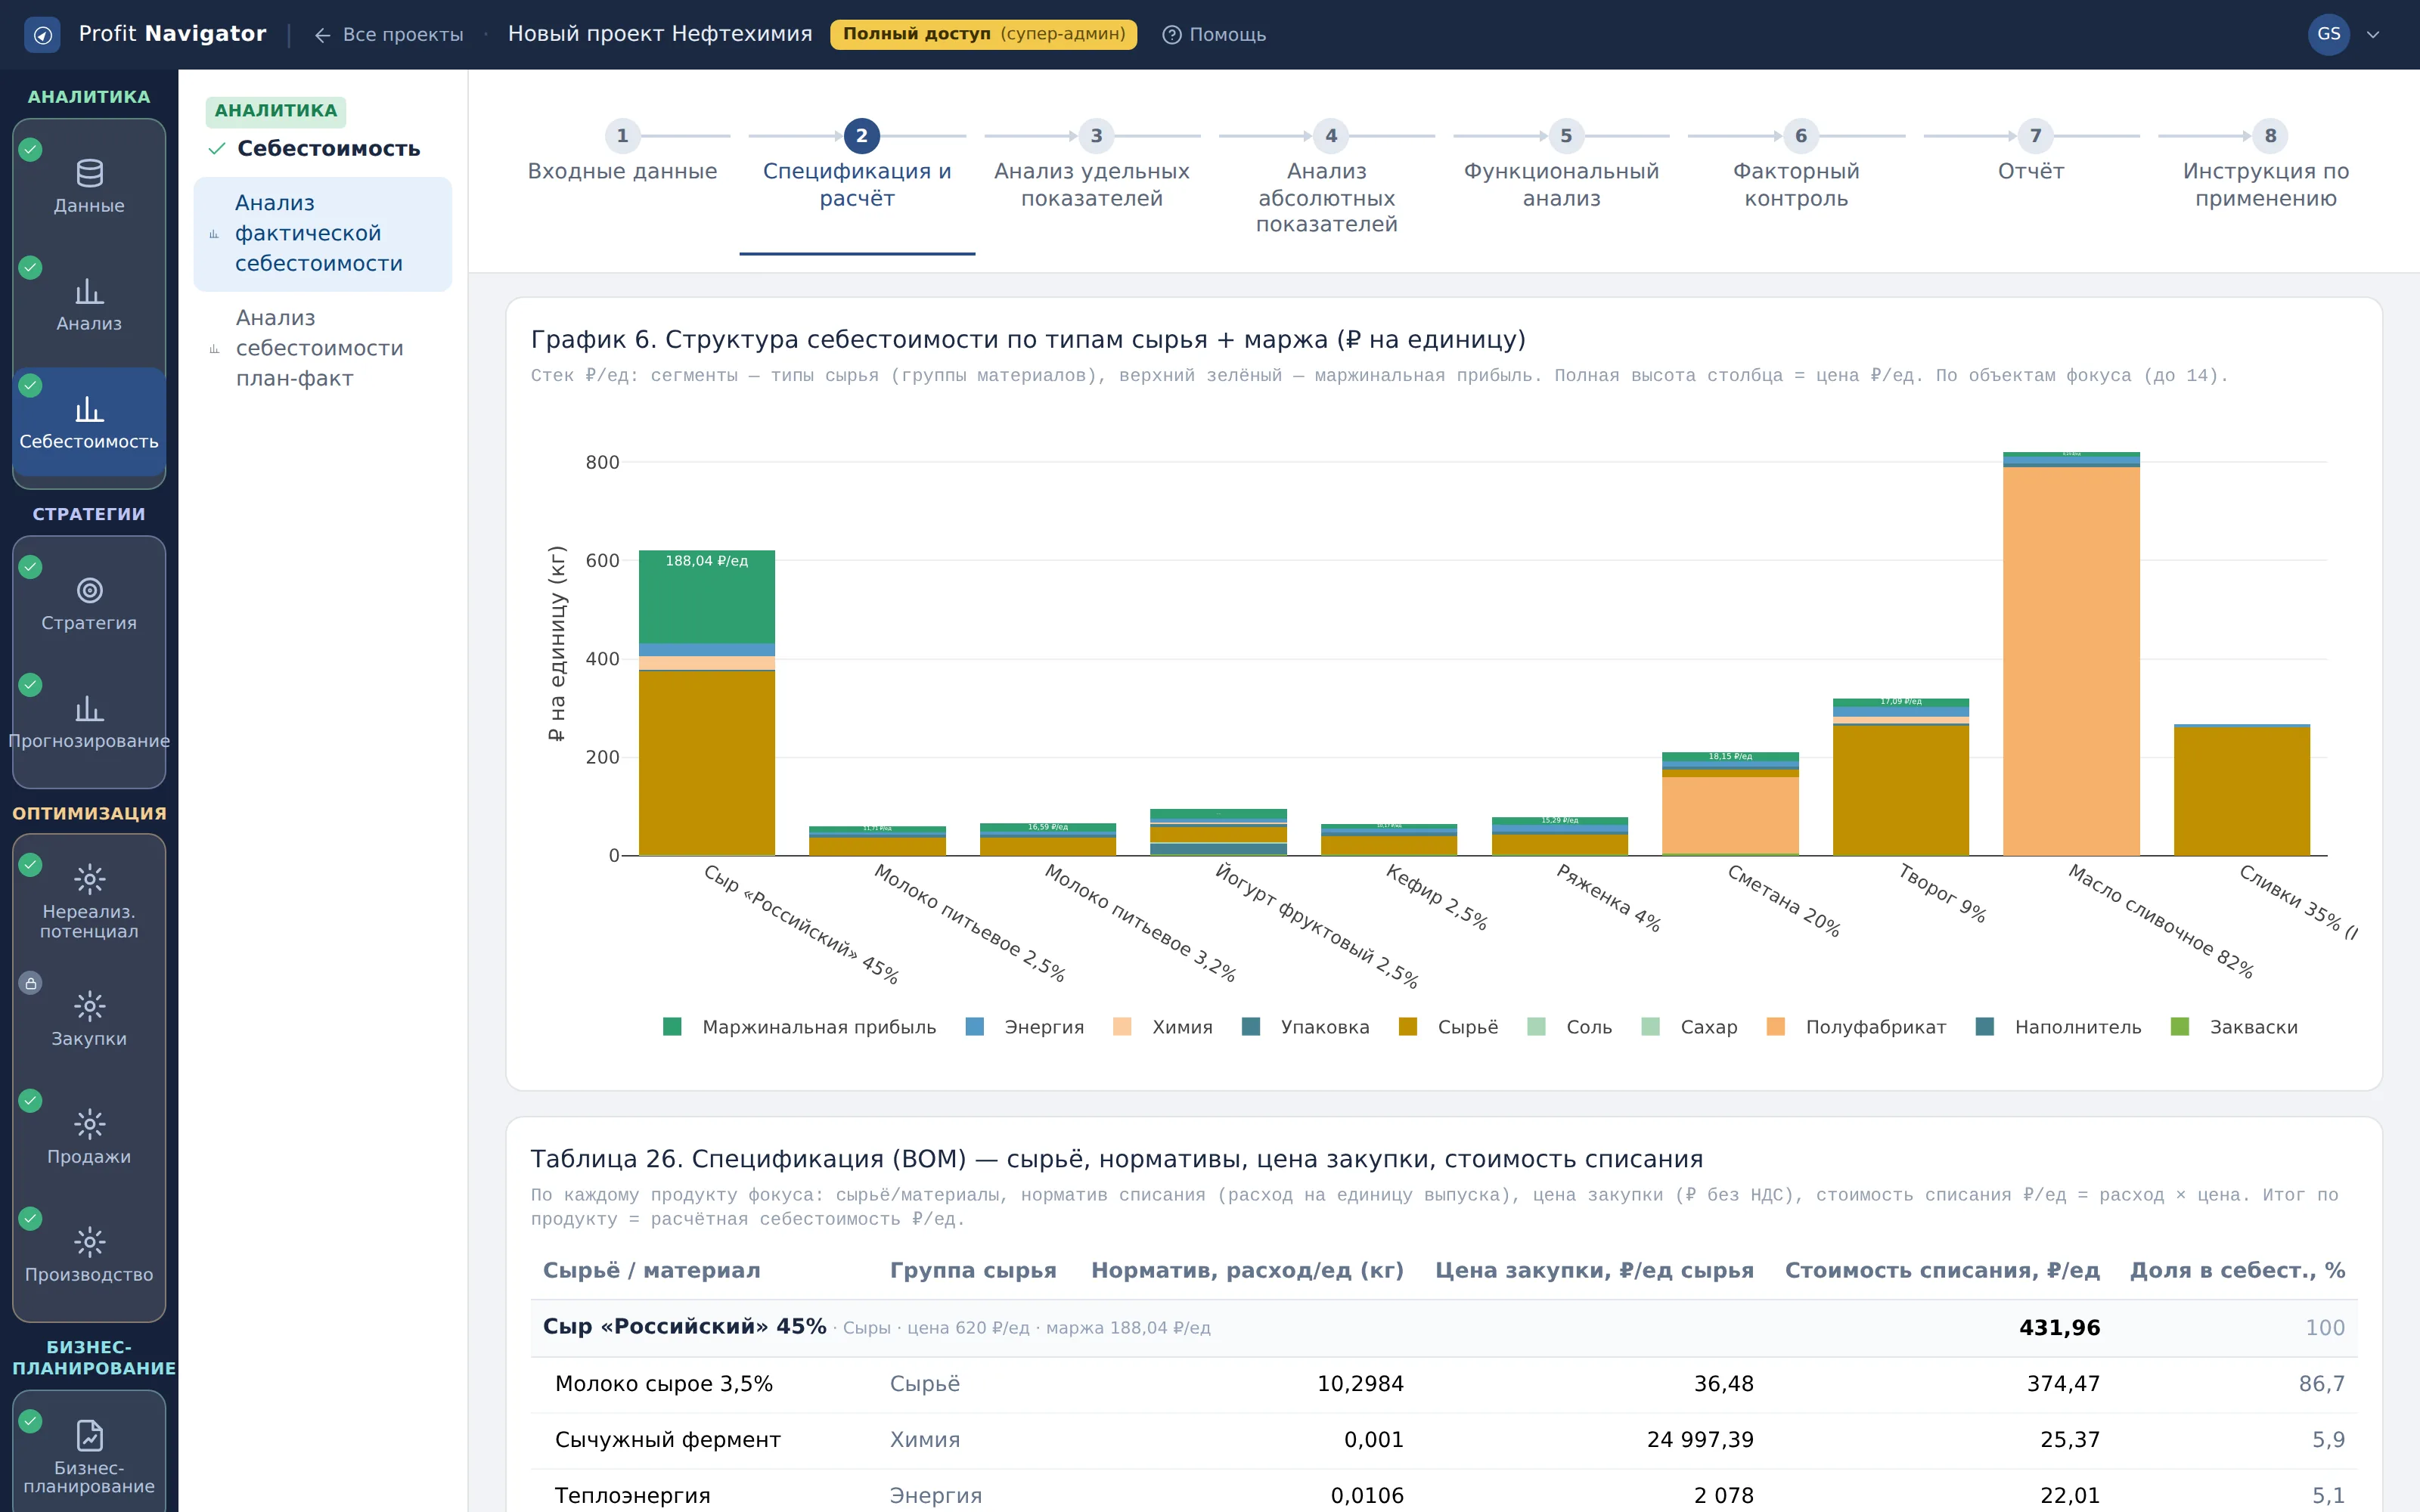Click the Сыр «Российский» 45% table row header
The height and width of the screenshot is (1512, 2420).
[1443, 1328]
